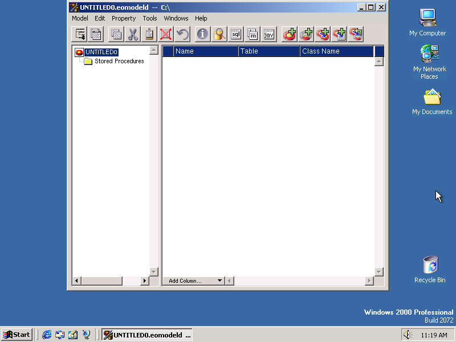Click the table pane scroll up arrow
The width and height of the screenshot is (456, 342).
tap(378, 62)
